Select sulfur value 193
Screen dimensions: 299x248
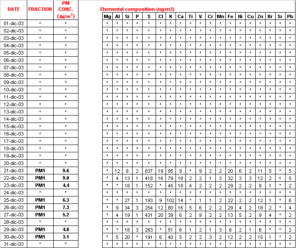click(149, 200)
